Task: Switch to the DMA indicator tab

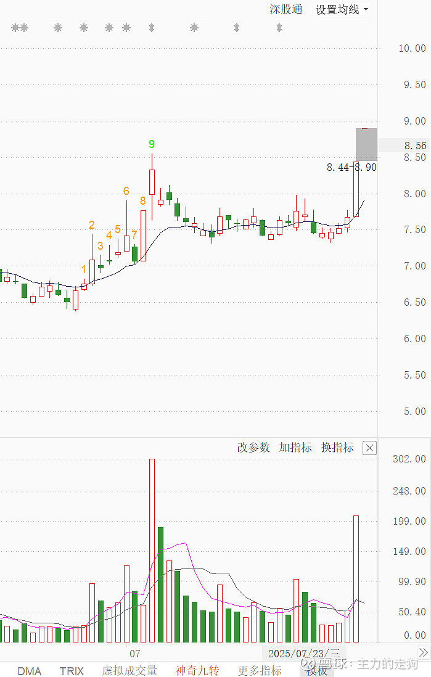Action: tap(30, 671)
